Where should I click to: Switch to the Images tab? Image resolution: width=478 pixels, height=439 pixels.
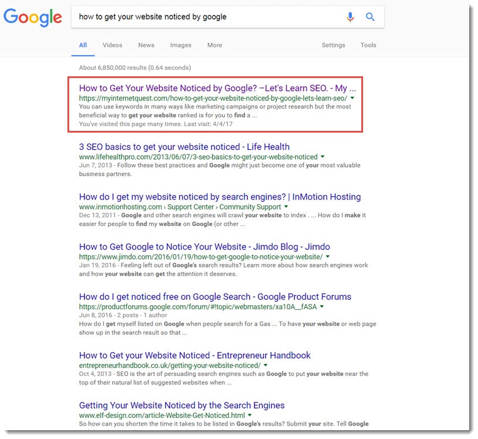click(181, 45)
